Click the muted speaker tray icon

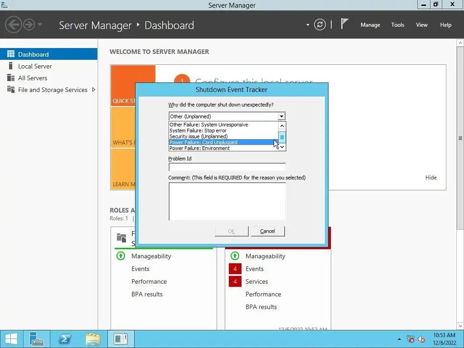click(421, 339)
